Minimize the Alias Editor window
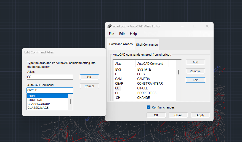Viewport: 242px width, 142px height. tap(182, 26)
